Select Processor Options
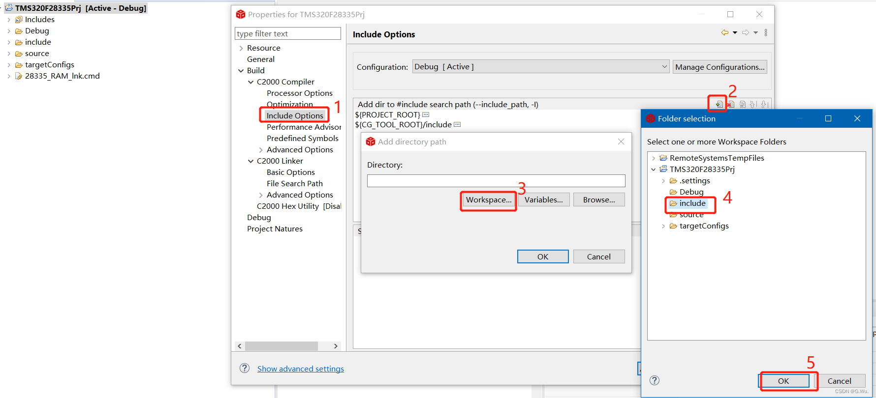 299,93
